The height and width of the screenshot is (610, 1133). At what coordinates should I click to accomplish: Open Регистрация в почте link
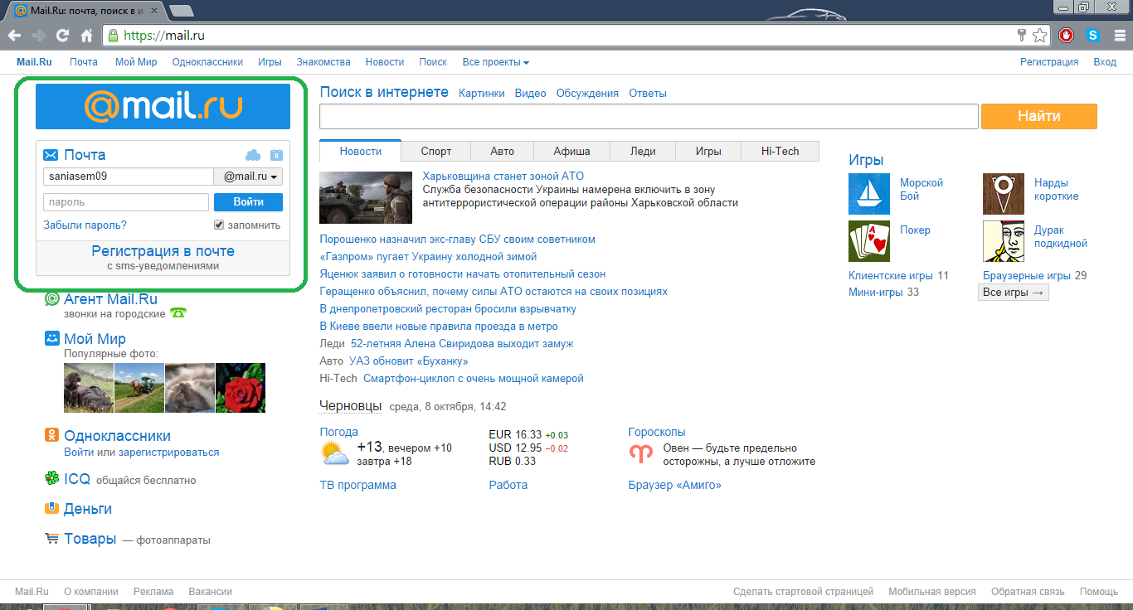coord(163,251)
